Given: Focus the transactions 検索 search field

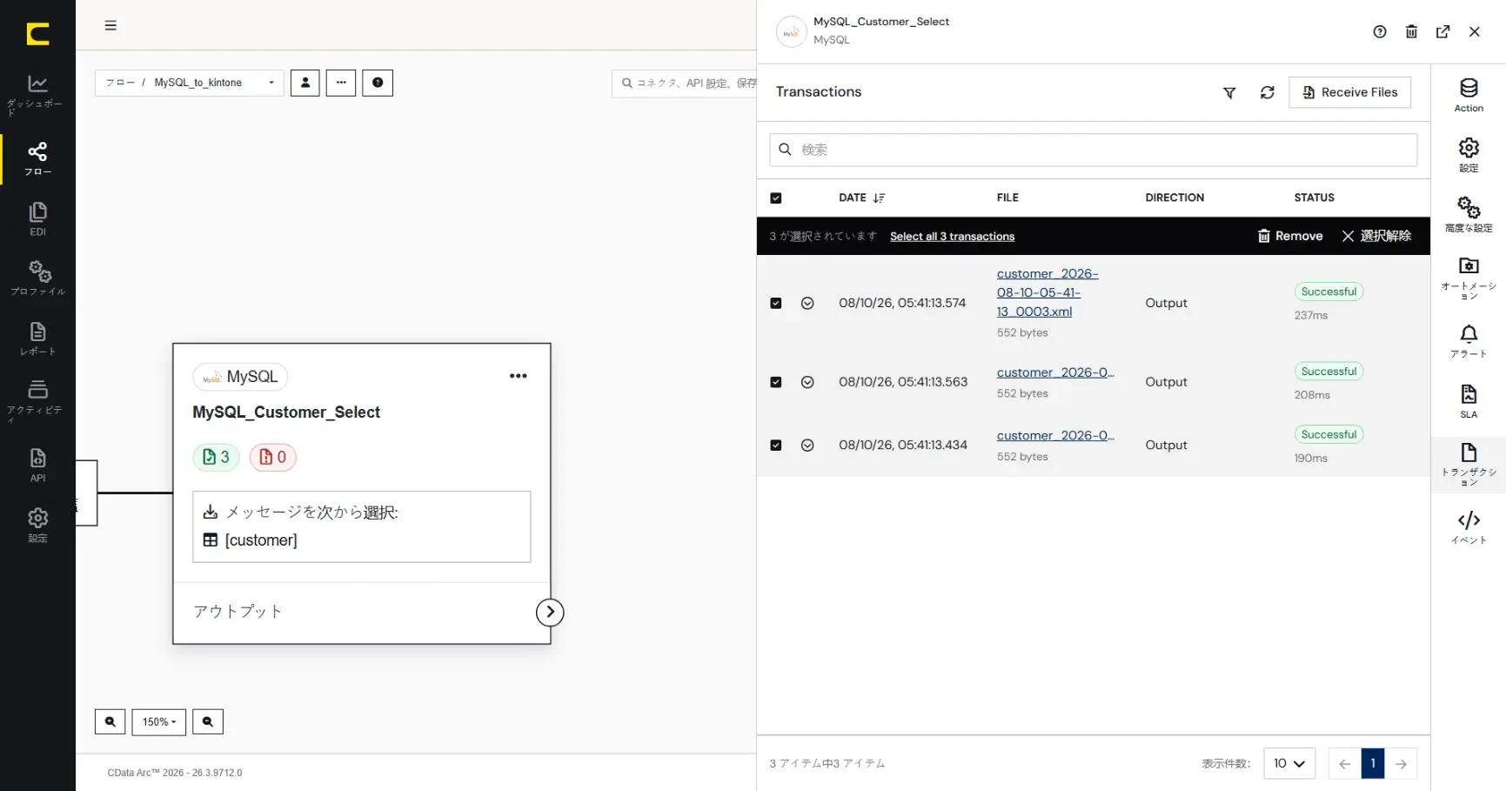Looking at the screenshot, I should click(1093, 150).
